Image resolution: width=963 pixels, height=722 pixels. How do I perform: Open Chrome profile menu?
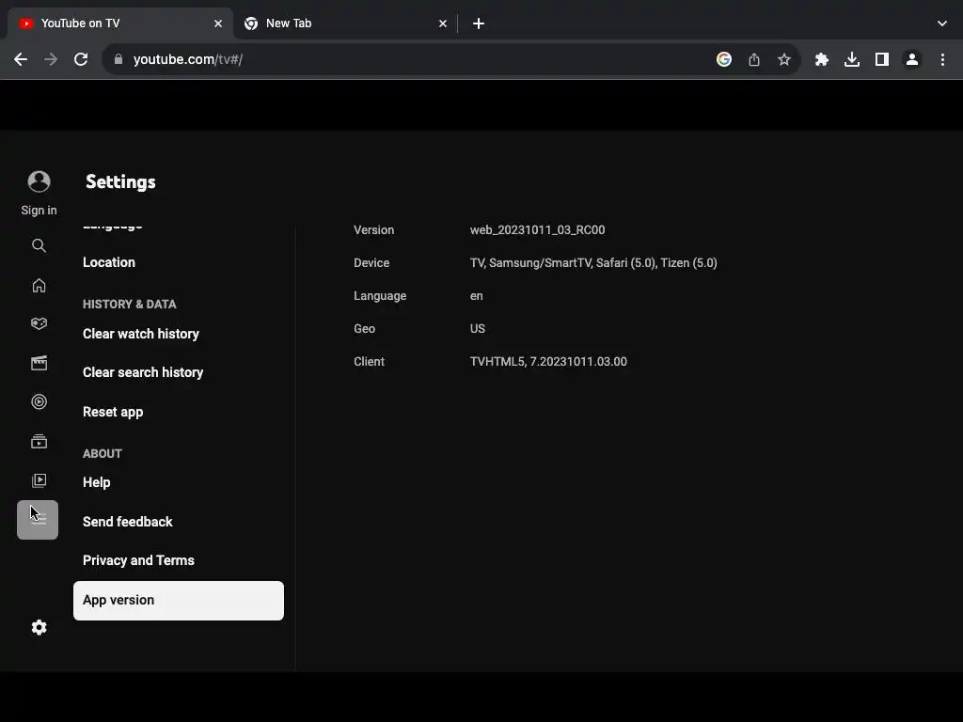pos(912,59)
